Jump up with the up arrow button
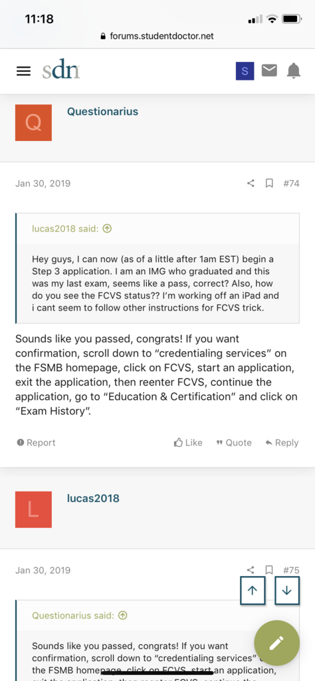 tap(253, 591)
